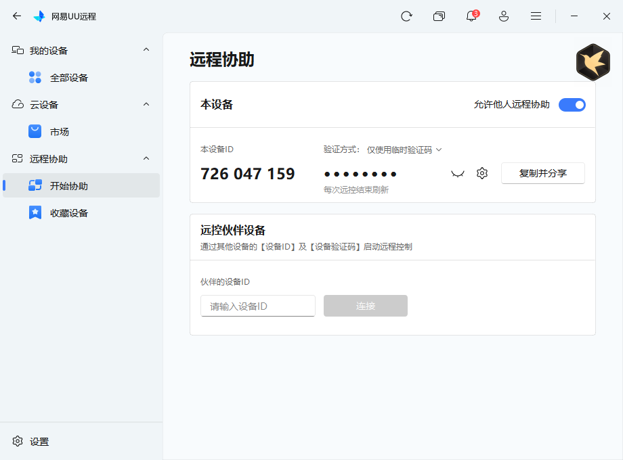Minimize the UU Remote window
The width and height of the screenshot is (623, 460).
[x=574, y=16]
